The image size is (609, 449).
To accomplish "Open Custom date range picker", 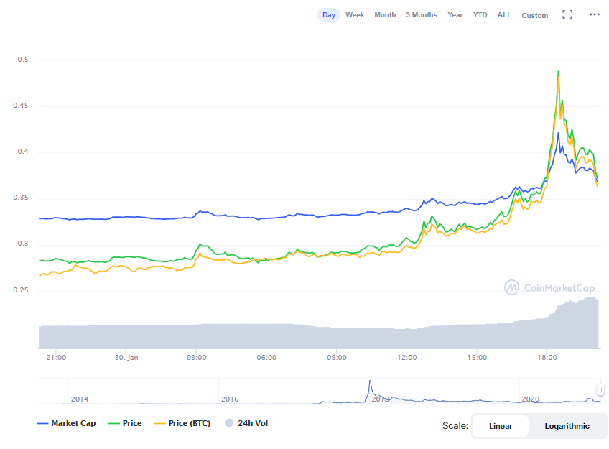I will pyautogui.click(x=534, y=15).
